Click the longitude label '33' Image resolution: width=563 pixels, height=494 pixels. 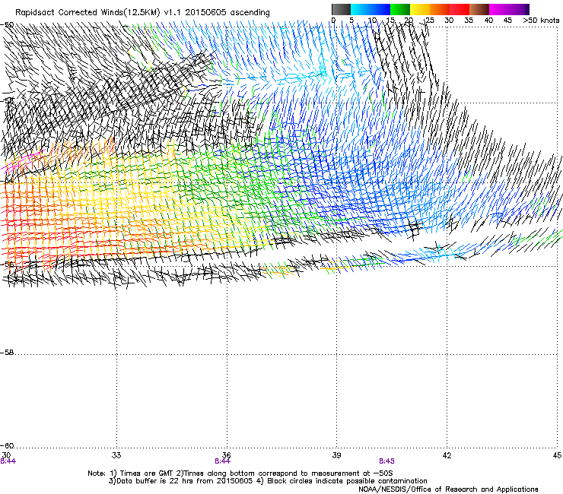(116, 455)
